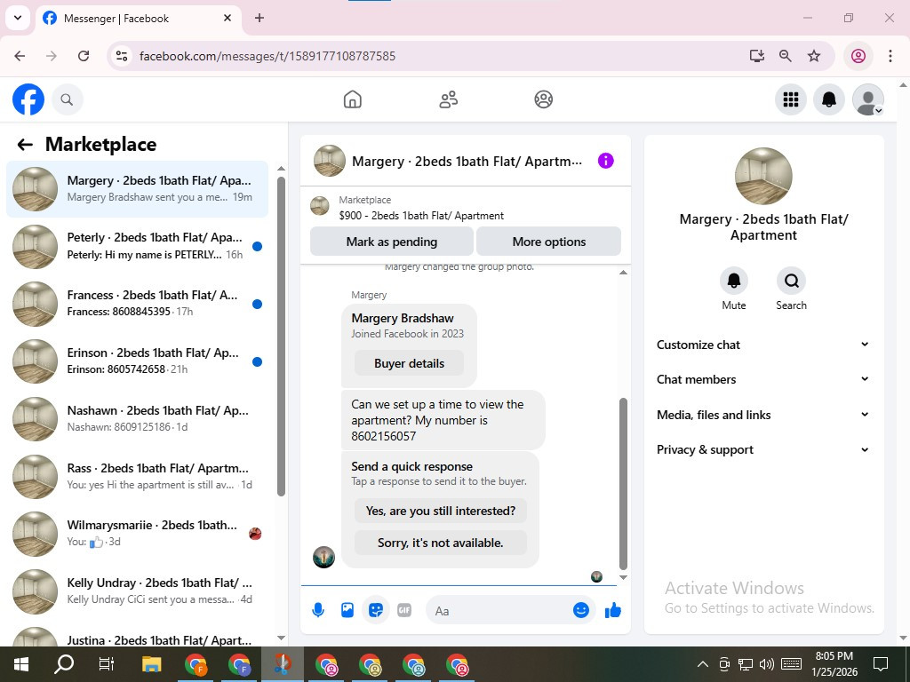Screen dimensions: 910x682
Task: Focus the Aa message input field
Action: point(499,611)
